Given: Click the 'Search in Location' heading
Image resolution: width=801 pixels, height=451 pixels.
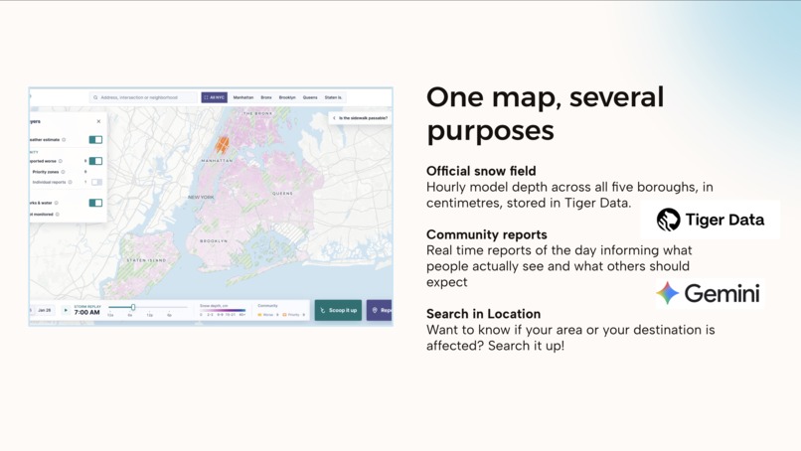Looking at the screenshot, I should pyautogui.click(x=483, y=314).
